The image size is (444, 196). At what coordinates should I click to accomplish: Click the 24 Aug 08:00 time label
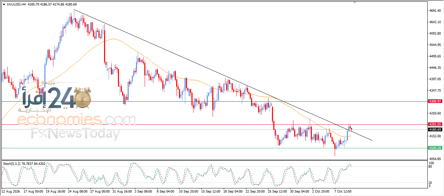78,191
